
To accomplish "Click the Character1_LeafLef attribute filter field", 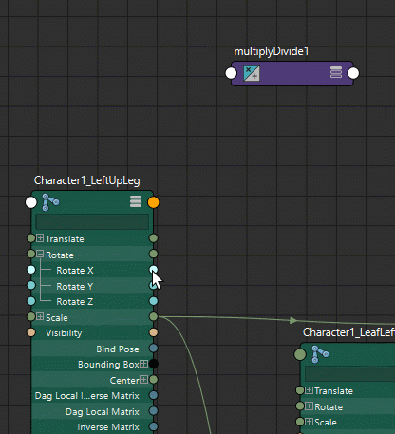I will click(x=350, y=374).
